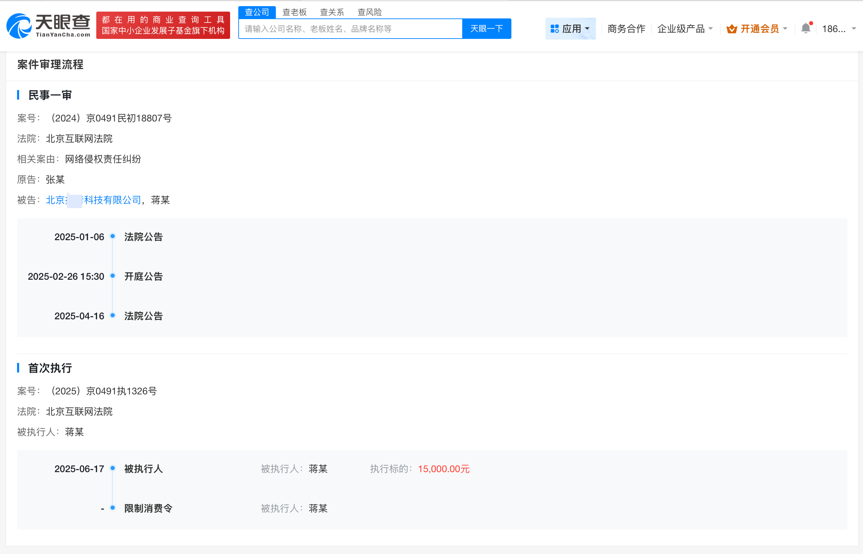Switch to the 查风险 tab
Screen dimensions: 863x554
coord(370,12)
